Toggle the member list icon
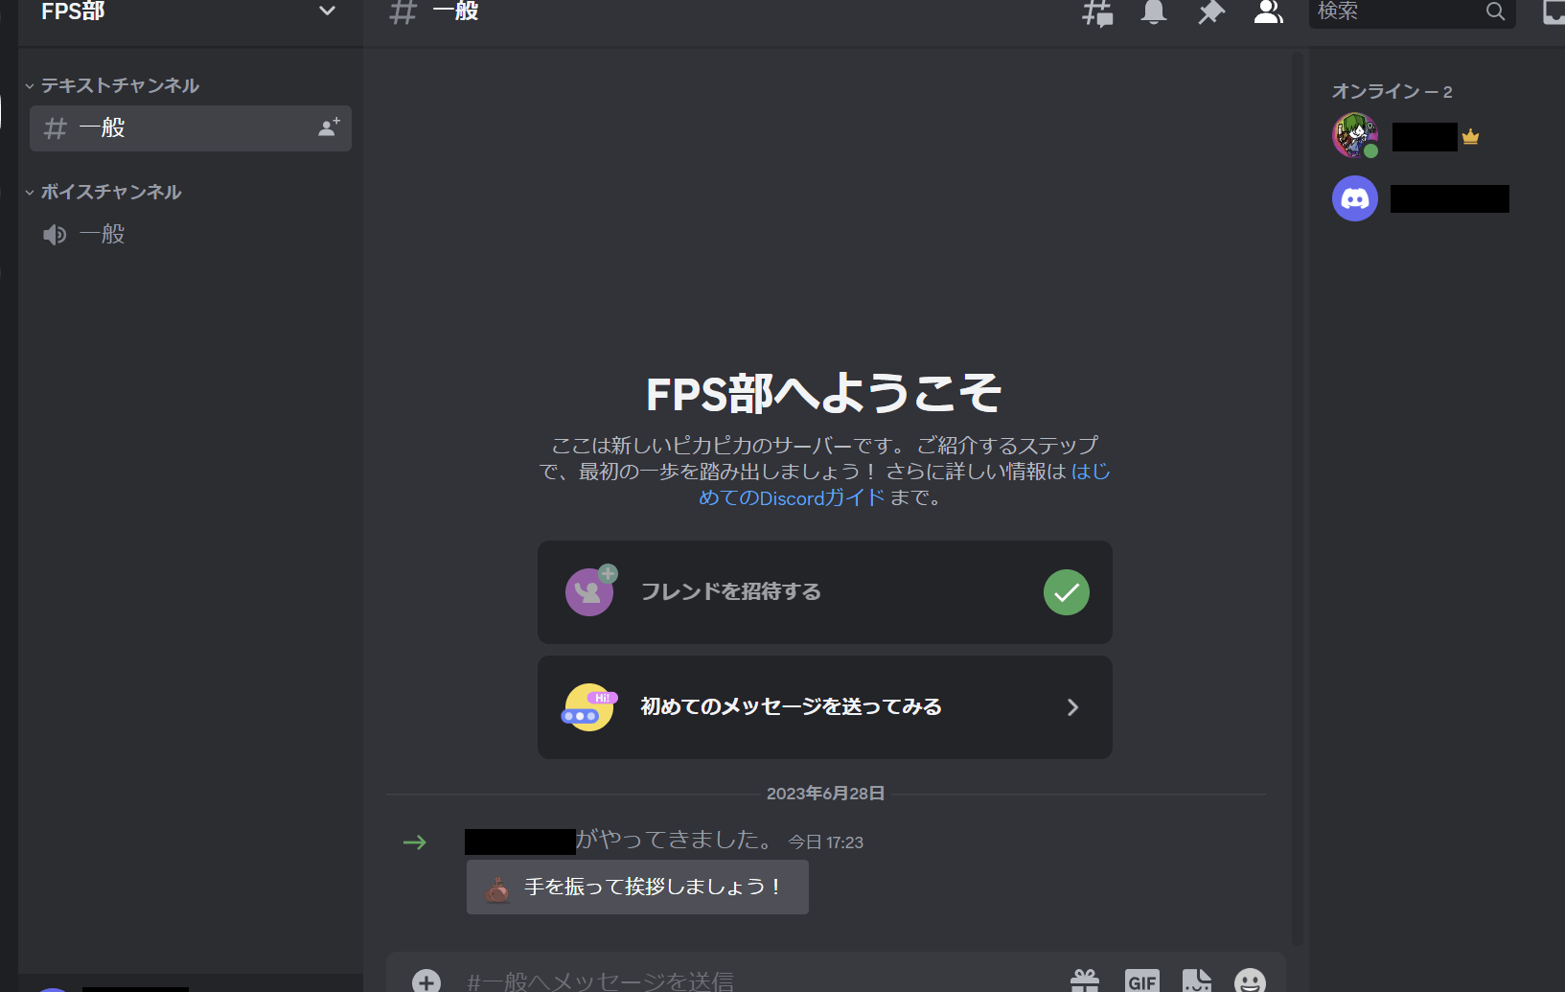Viewport: 1565px width, 992px height. [1268, 12]
